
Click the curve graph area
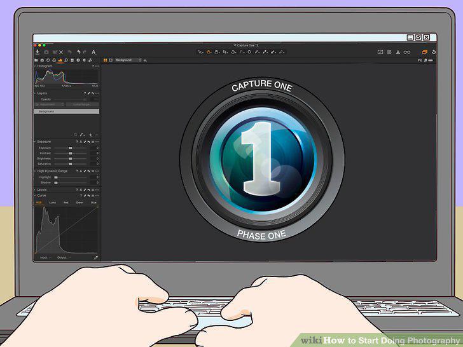coord(67,229)
